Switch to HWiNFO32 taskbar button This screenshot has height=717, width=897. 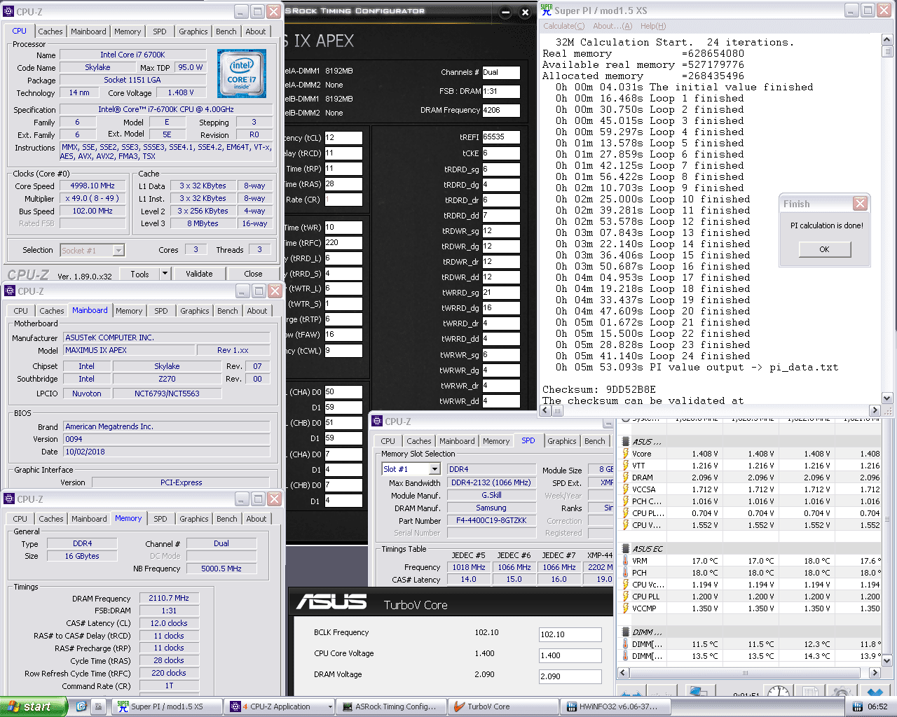(x=616, y=706)
